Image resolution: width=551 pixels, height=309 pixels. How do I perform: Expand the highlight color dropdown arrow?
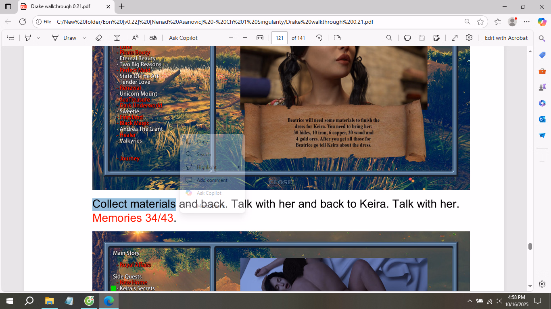[38, 38]
